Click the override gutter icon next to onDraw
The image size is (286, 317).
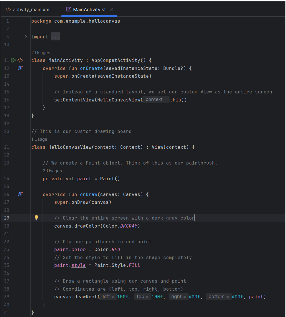pos(20,194)
